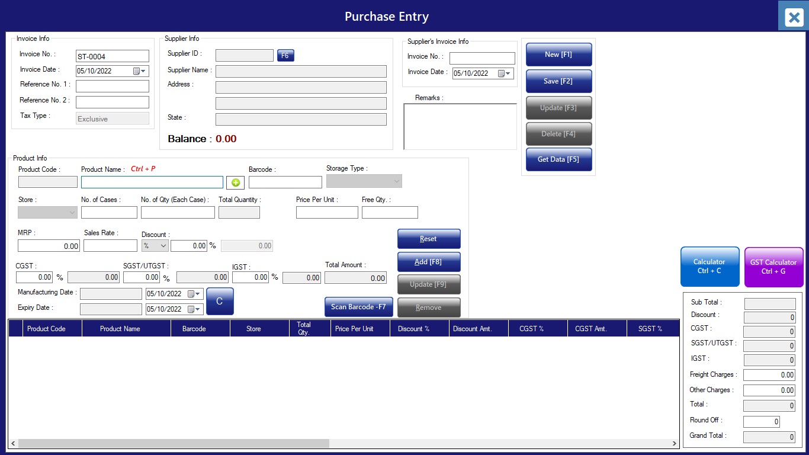Click the F6 supplier lookup button
Image resolution: width=809 pixels, height=455 pixels.
[x=285, y=56]
